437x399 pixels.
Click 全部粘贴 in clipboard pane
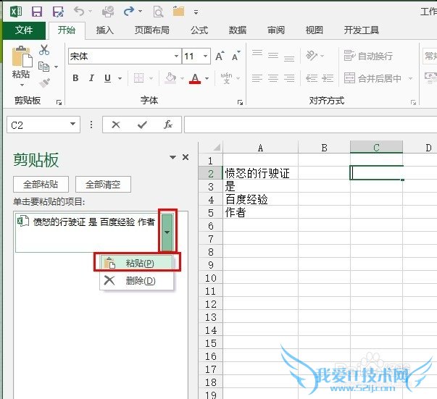[x=41, y=185]
